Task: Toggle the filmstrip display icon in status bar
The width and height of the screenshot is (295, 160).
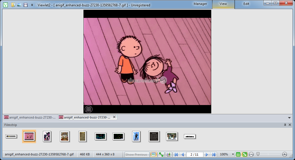Action: (153, 154)
